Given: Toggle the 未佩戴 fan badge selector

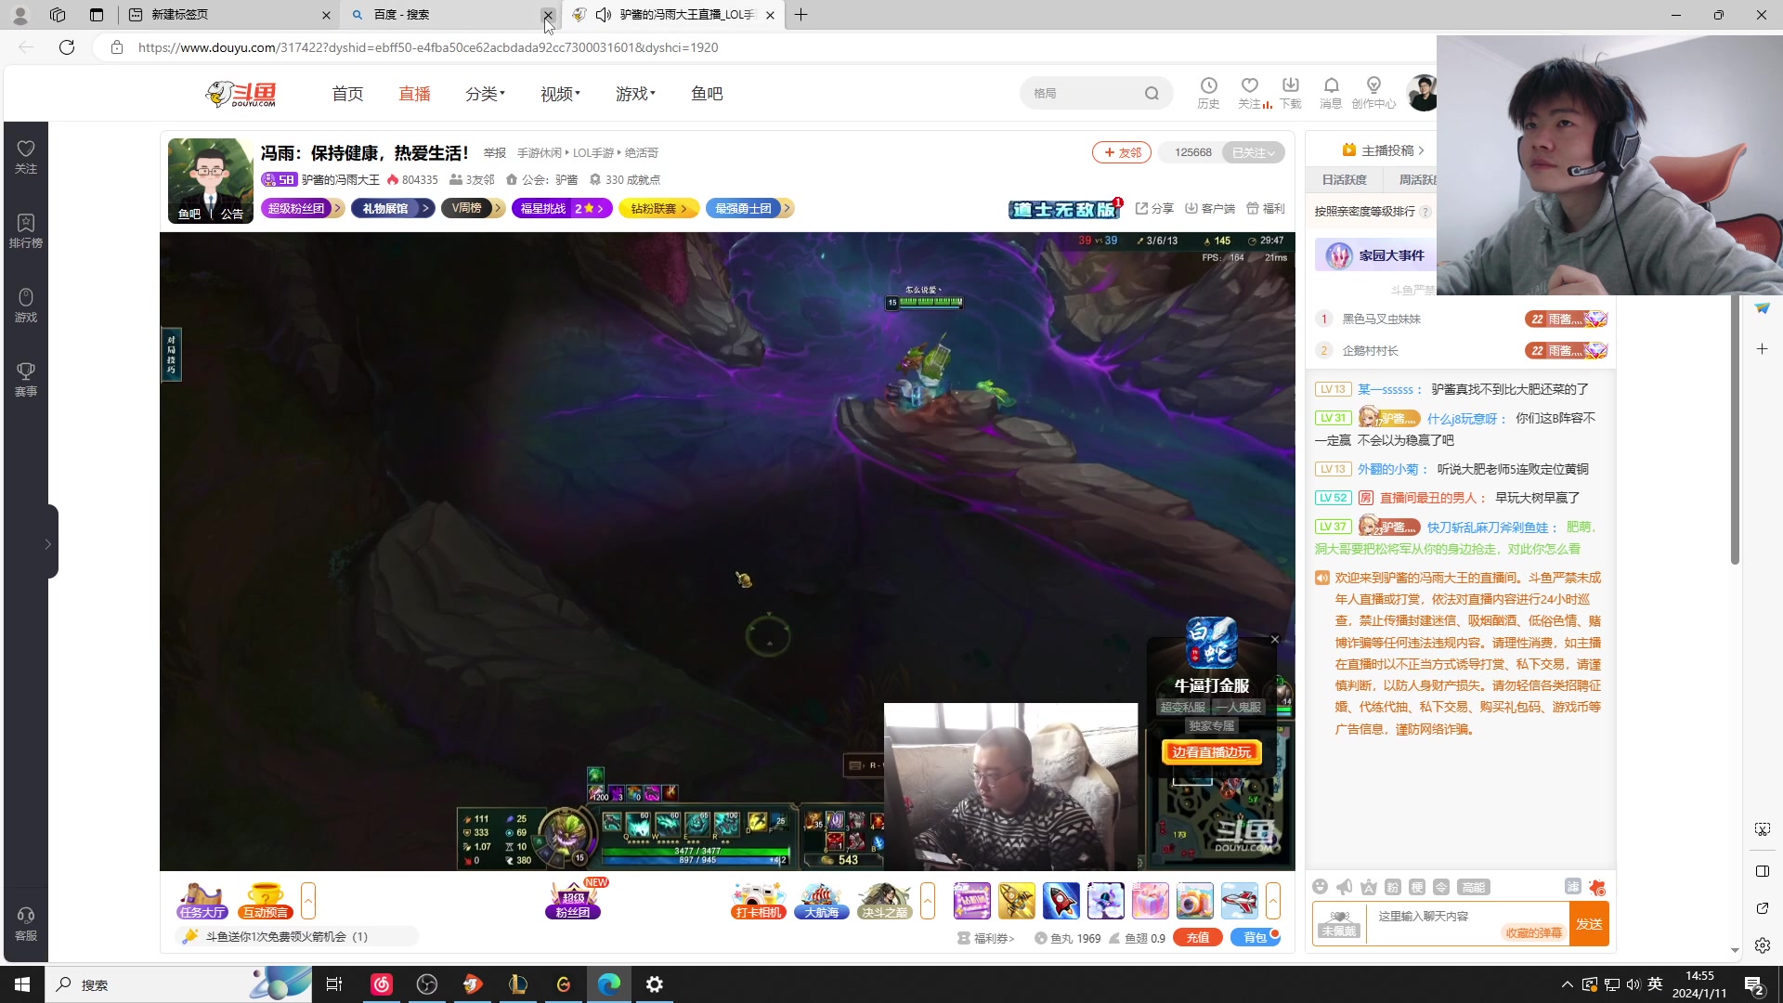Looking at the screenshot, I should coord(1339,924).
